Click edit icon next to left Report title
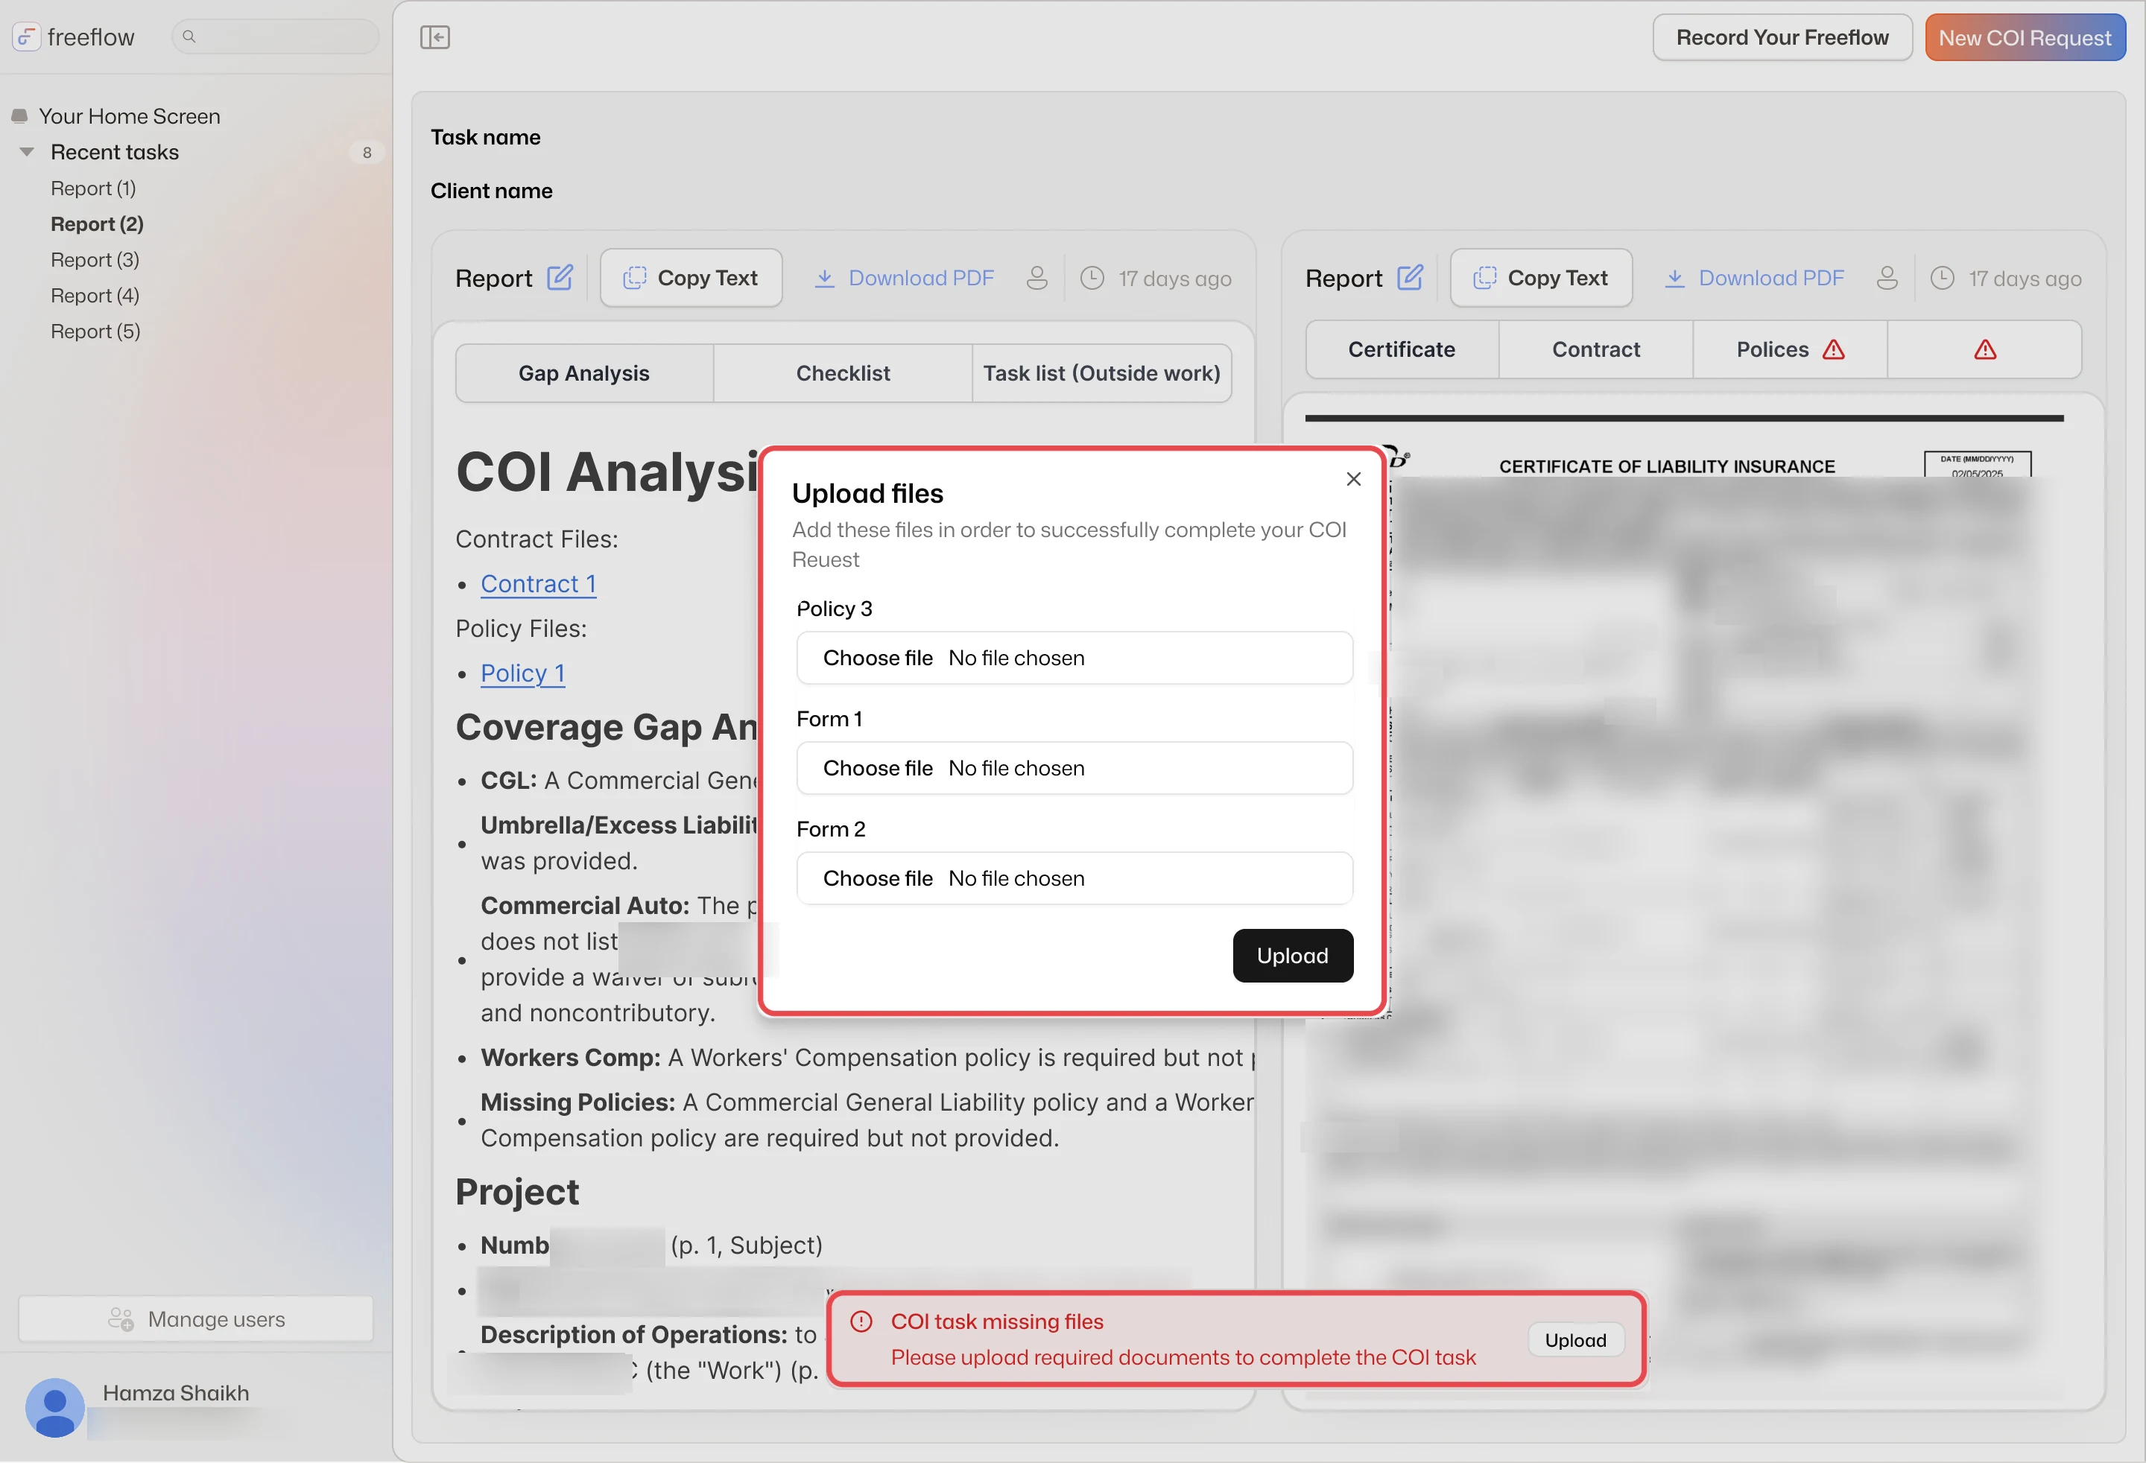Viewport: 2146px width, 1463px height. click(560, 278)
